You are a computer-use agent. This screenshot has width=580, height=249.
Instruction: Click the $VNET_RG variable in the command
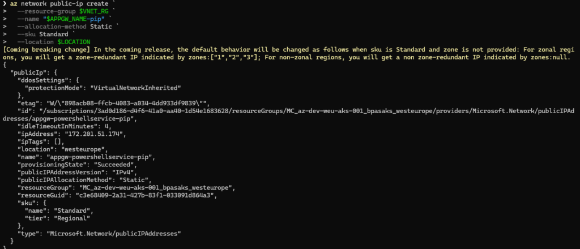(94, 11)
